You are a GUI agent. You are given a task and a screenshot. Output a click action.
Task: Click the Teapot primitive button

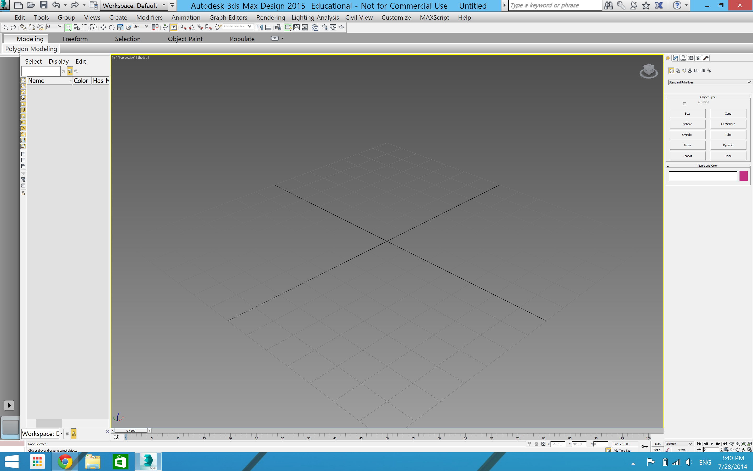pos(687,156)
